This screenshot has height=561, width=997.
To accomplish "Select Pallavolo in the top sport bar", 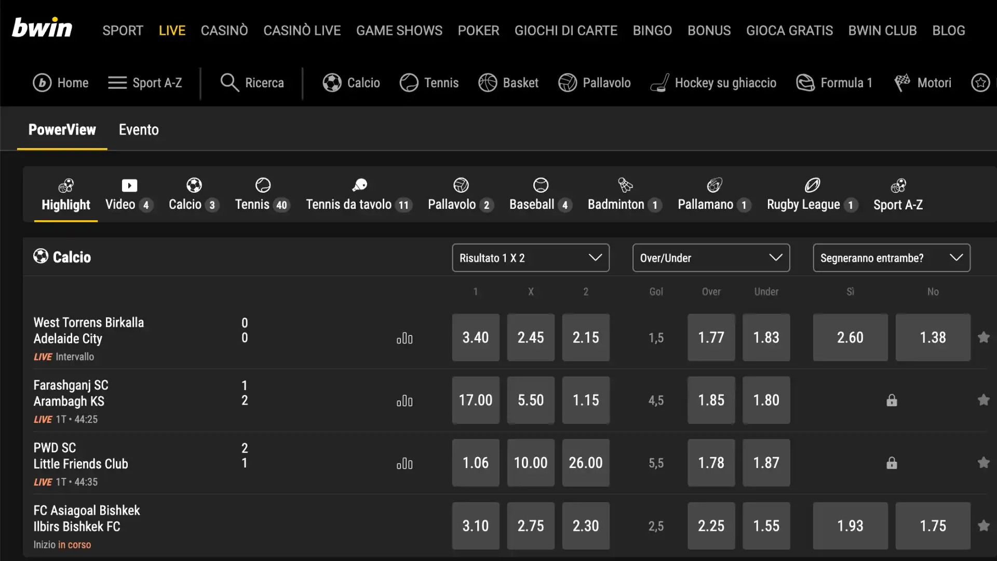I will click(595, 83).
